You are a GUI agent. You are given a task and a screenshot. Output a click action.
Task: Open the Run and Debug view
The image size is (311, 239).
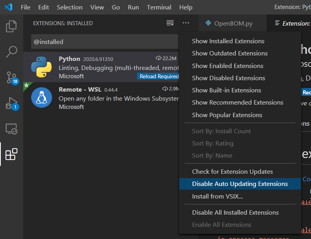[x=12, y=103]
